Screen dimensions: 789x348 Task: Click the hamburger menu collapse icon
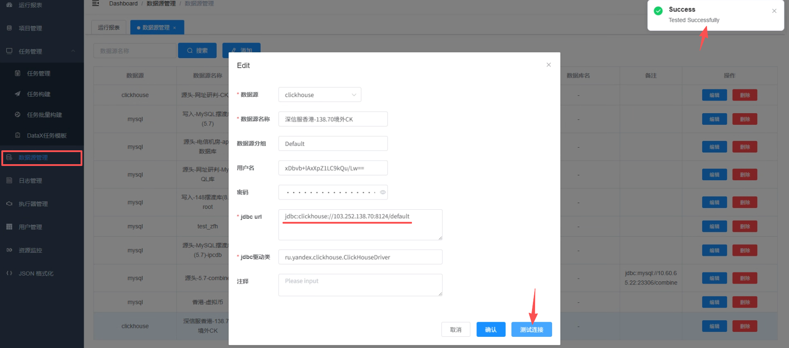tap(95, 4)
